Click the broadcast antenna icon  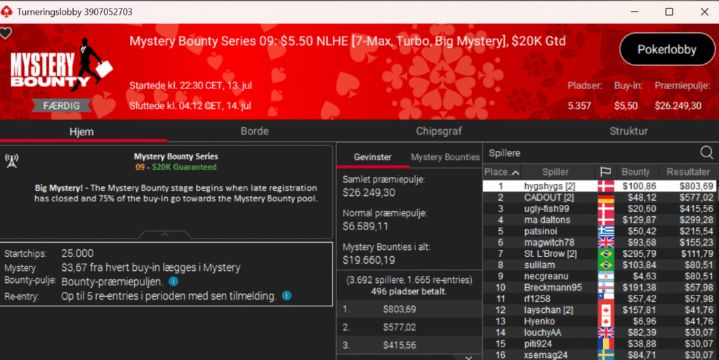[11, 161]
